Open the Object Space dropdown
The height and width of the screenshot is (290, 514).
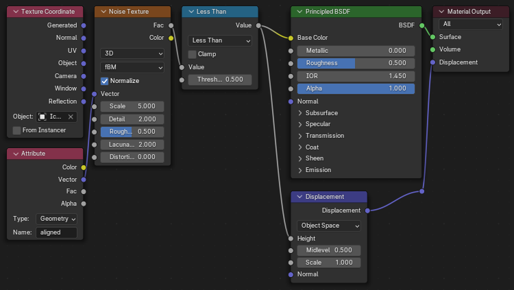pos(329,226)
